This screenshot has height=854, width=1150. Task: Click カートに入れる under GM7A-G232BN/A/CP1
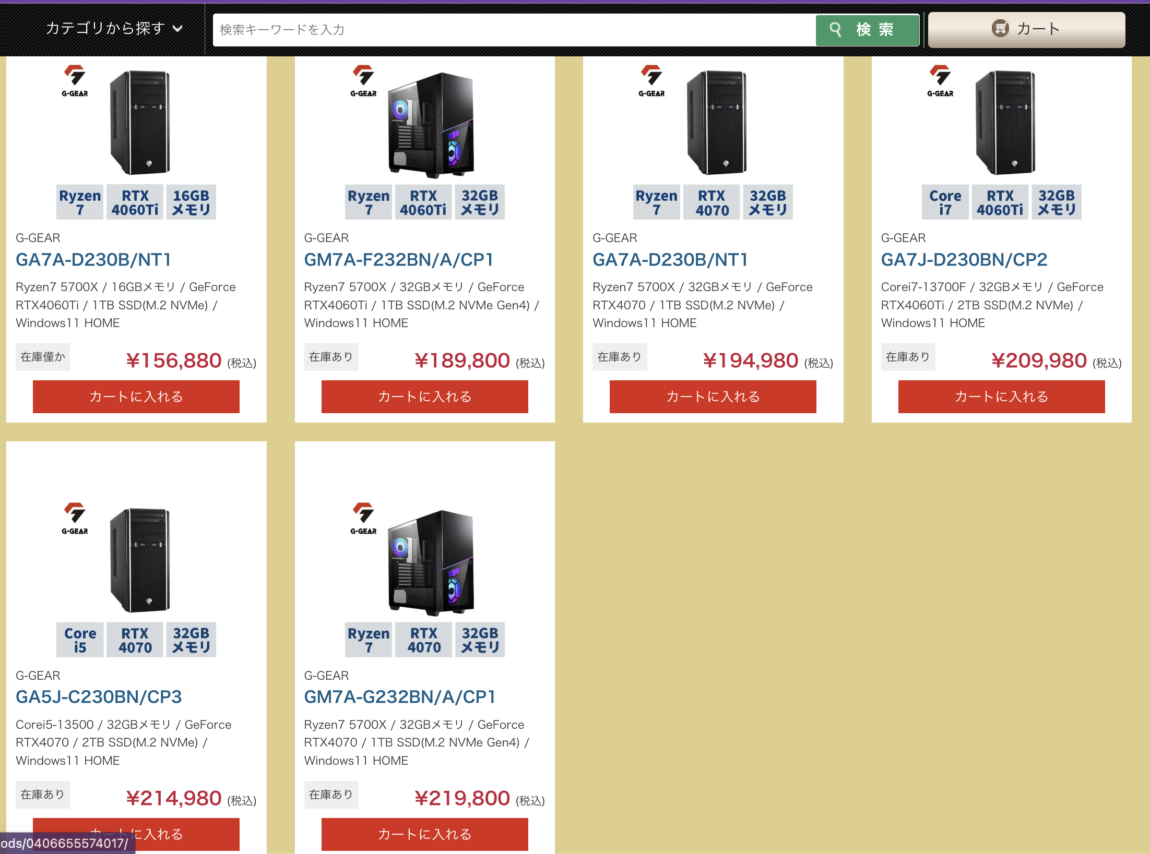coord(425,834)
